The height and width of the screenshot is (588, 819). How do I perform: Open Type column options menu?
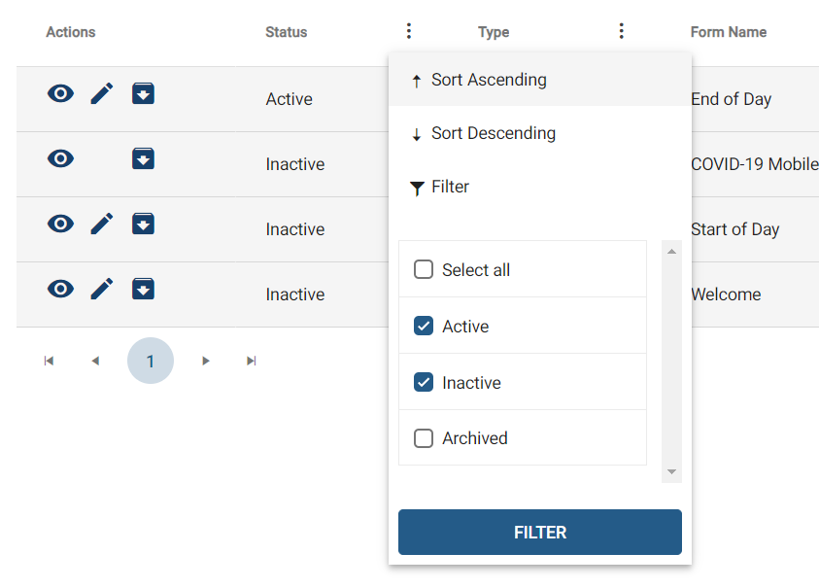(621, 31)
